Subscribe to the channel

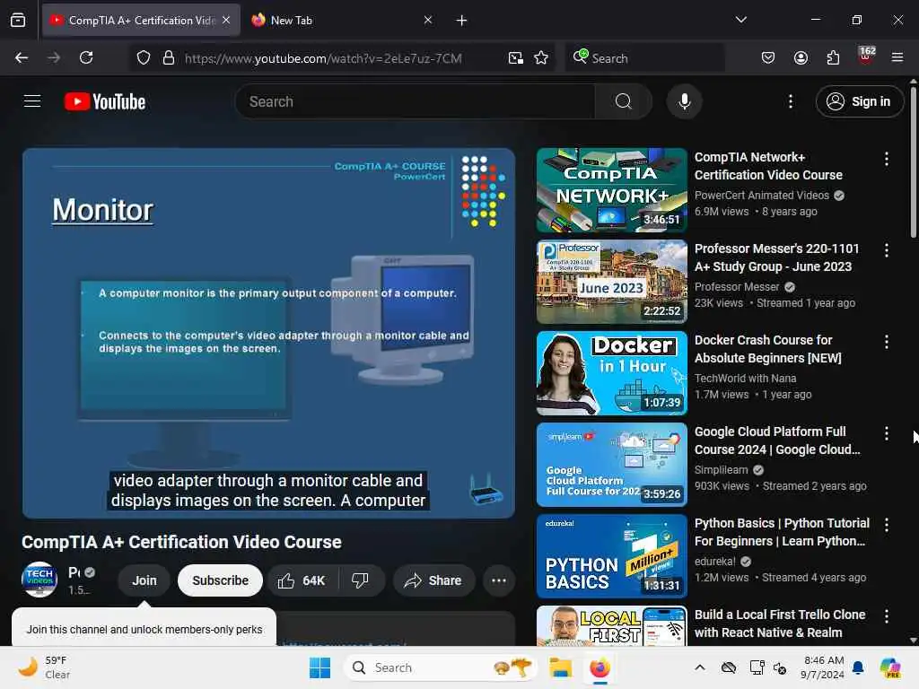[x=221, y=580]
